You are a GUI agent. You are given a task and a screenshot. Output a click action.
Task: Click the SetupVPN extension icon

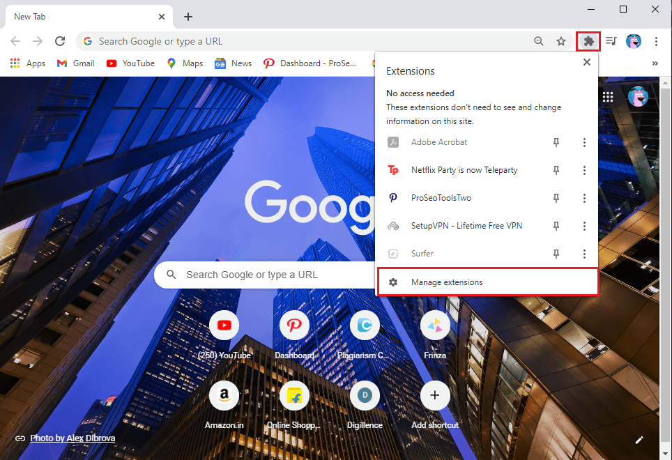pos(393,226)
